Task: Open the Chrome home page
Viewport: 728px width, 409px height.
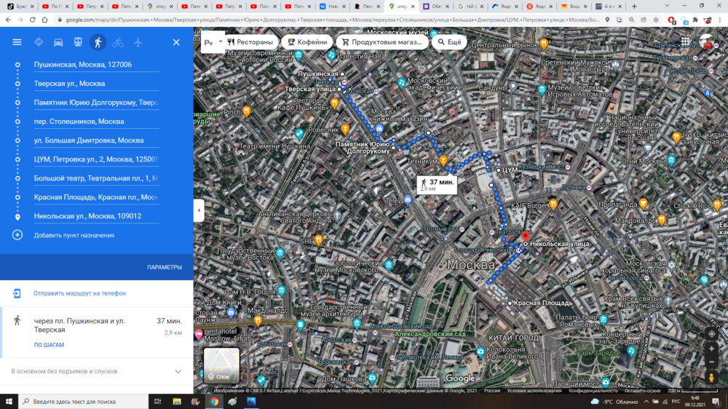Action: pyautogui.click(x=44, y=20)
